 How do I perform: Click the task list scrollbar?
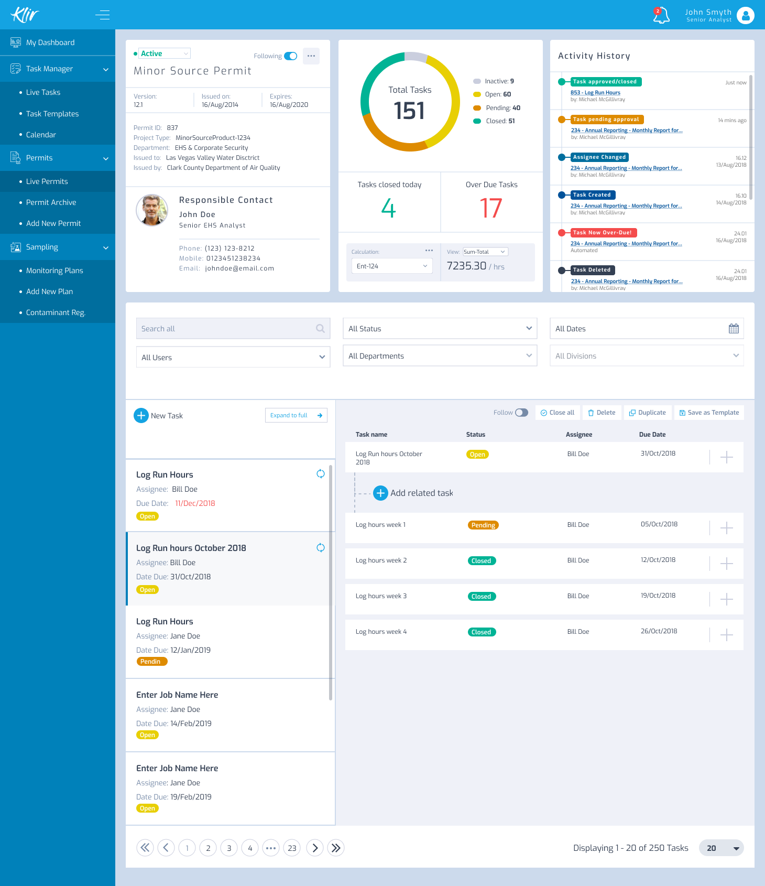click(x=330, y=582)
